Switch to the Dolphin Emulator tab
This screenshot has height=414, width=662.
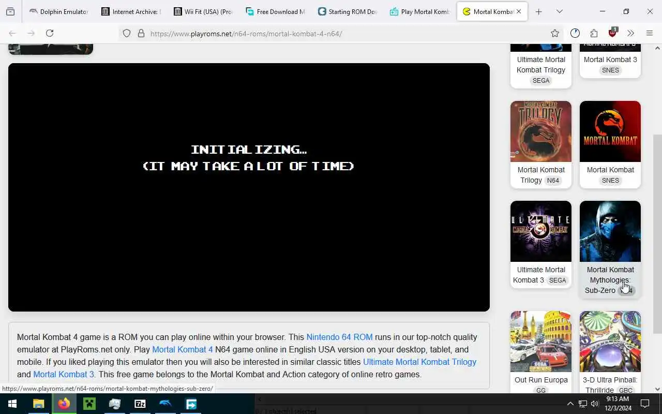coord(58,11)
